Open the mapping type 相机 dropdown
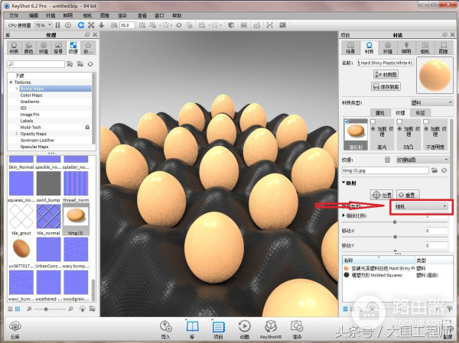459x343 pixels. point(421,206)
